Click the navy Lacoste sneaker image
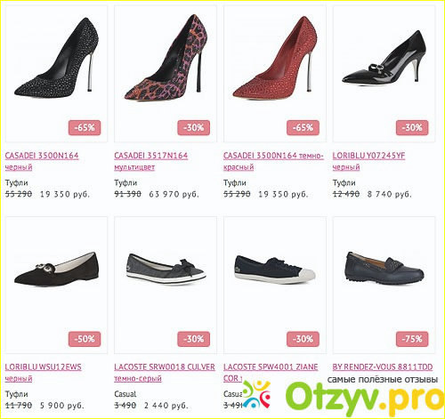 tap(275, 269)
